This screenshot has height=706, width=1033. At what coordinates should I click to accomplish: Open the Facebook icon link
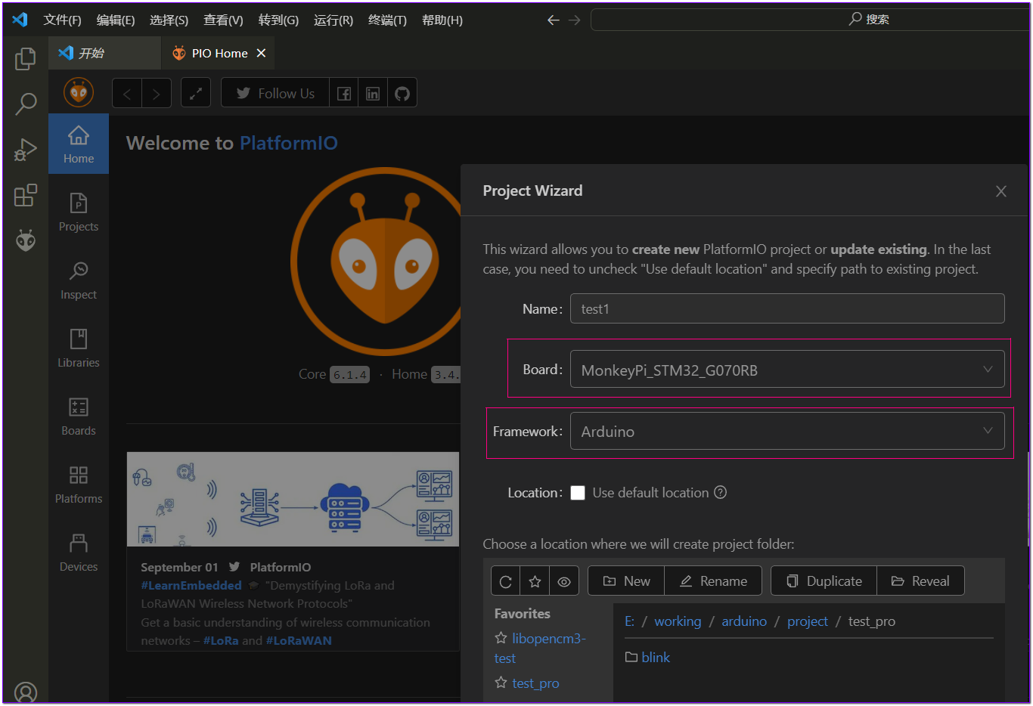(x=344, y=93)
